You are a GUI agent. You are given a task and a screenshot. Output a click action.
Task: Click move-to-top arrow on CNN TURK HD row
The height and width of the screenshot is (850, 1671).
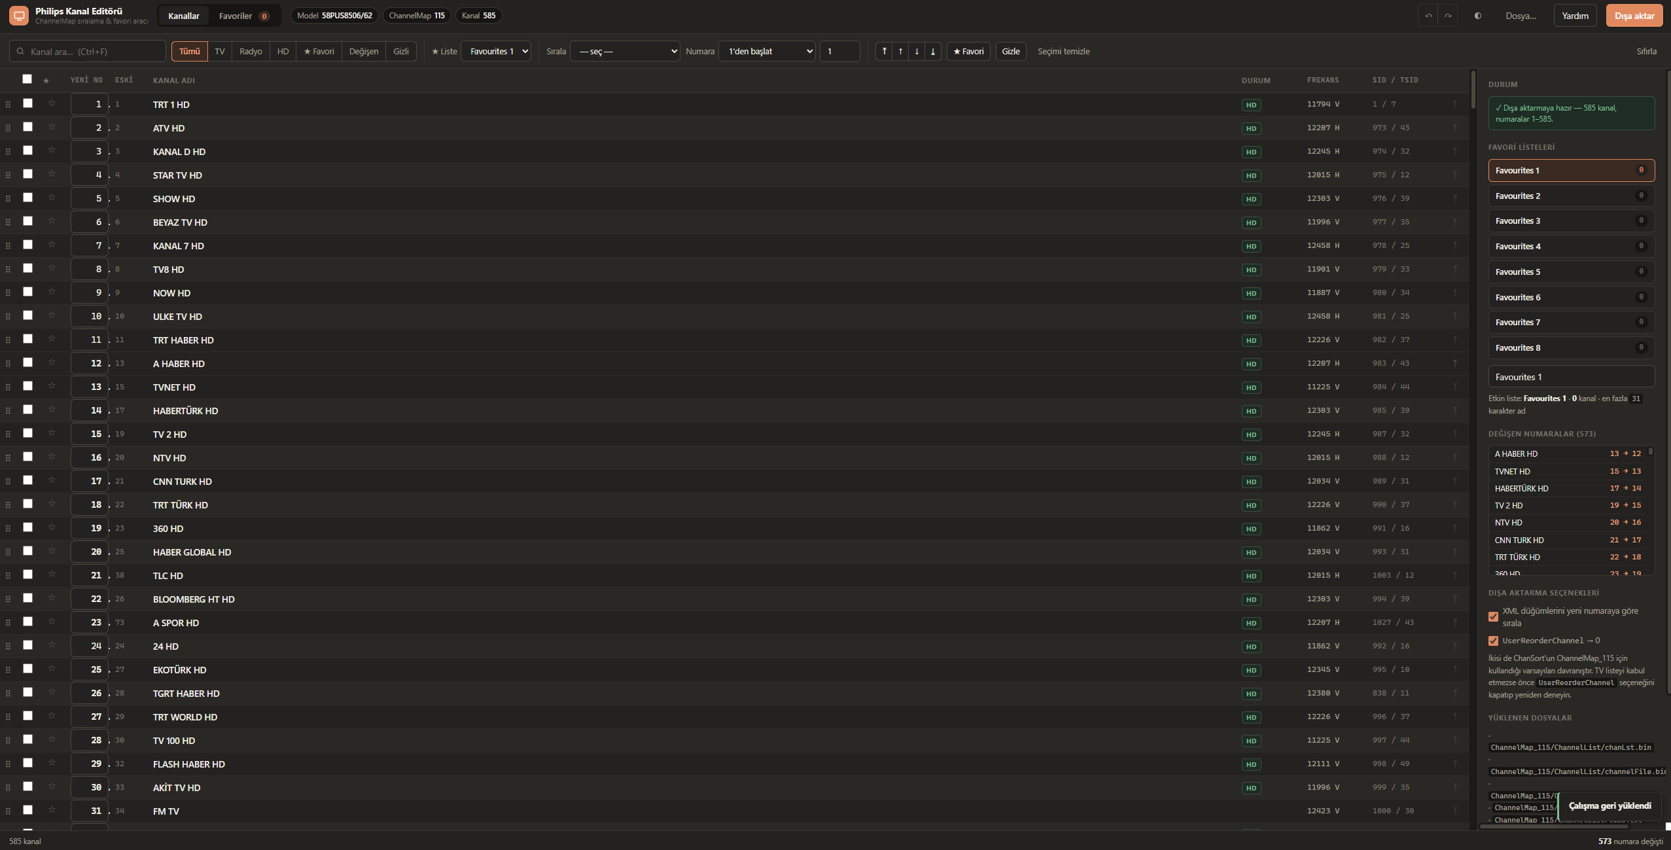pos(1455,481)
